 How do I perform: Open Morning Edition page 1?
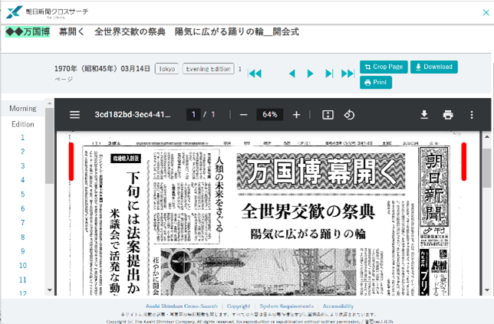(23, 137)
